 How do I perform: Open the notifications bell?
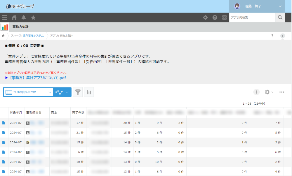tap(24, 17)
